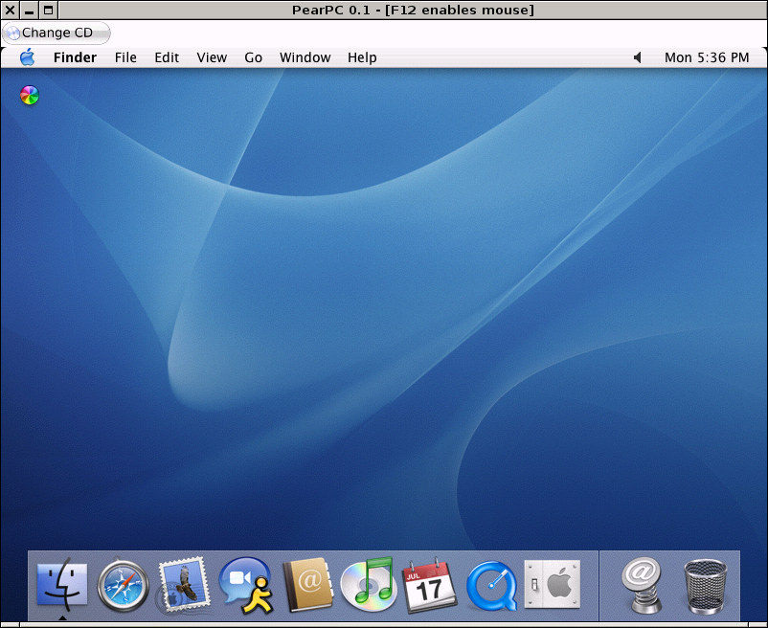This screenshot has width=768, height=628.
Task: Launch iTunes from the Dock
Action: [369, 584]
